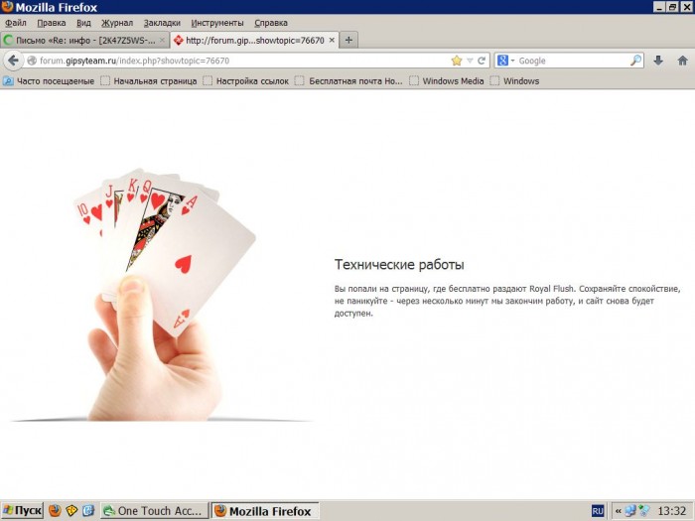Open the Начальная страница bookmark
The width and height of the screenshot is (695, 521).
[x=149, y=81]
